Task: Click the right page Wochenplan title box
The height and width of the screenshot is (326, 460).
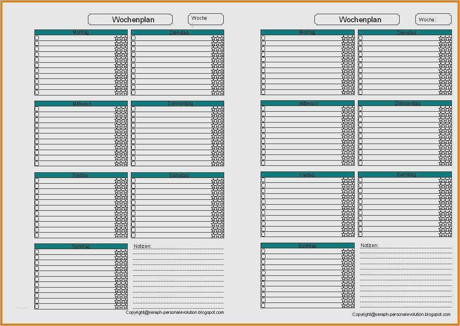Action: coord(357,19)
